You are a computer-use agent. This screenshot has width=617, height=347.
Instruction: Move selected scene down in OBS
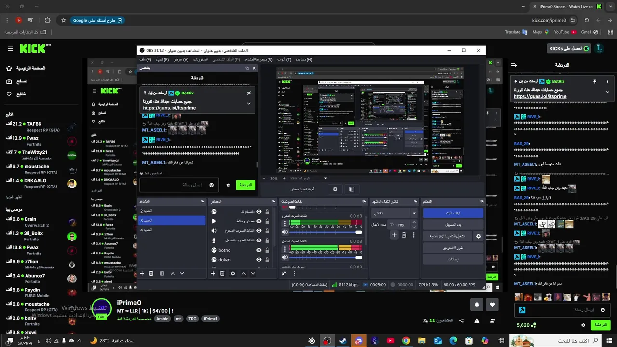[x=182, y=273]
